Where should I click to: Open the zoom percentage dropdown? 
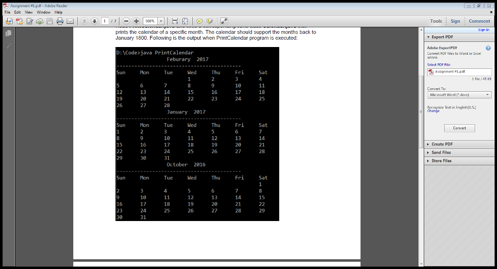(161, 21)
